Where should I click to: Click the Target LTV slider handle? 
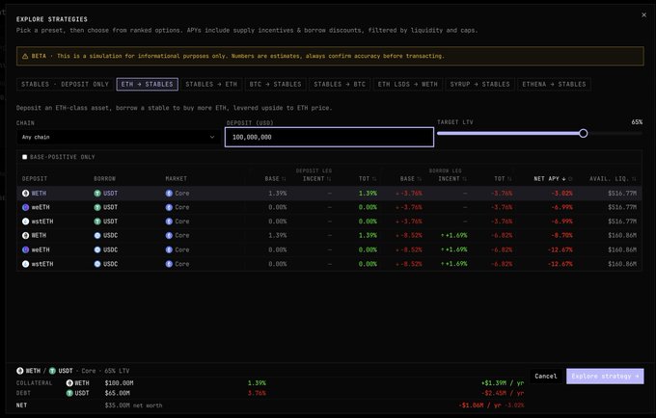point(584,133)
